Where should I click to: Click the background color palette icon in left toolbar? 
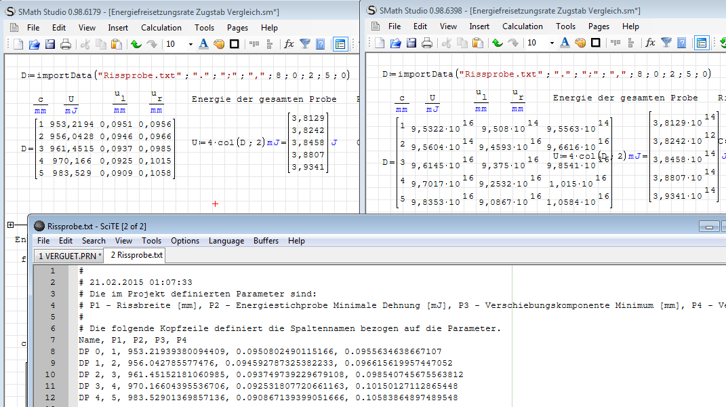pyautogui.click(x=218, y=44)
